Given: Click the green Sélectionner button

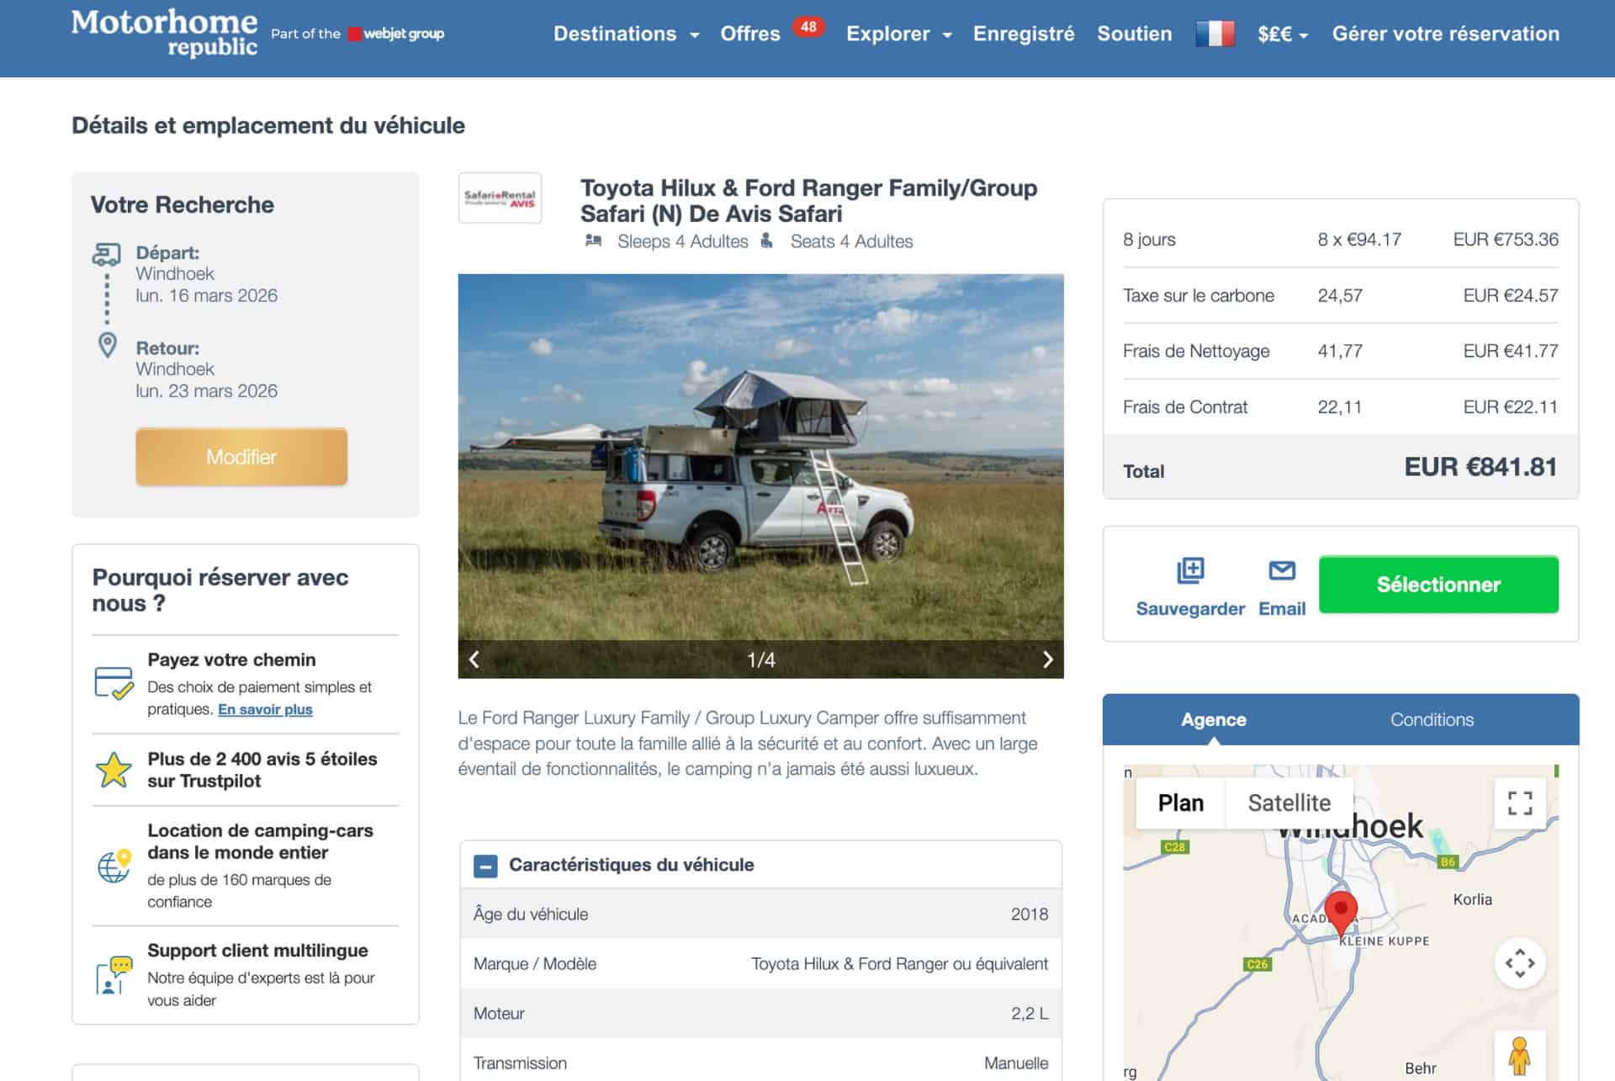Looking at the screenshot, I should pos(1438,585).
